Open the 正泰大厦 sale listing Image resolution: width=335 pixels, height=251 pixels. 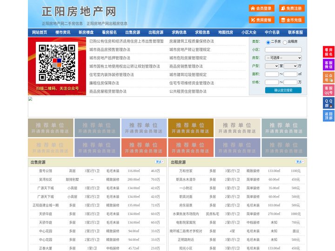coord(46,248)
